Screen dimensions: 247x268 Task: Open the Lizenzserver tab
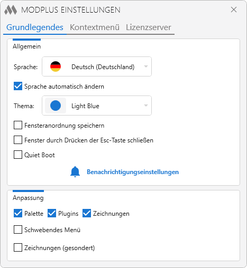[149, 27]
